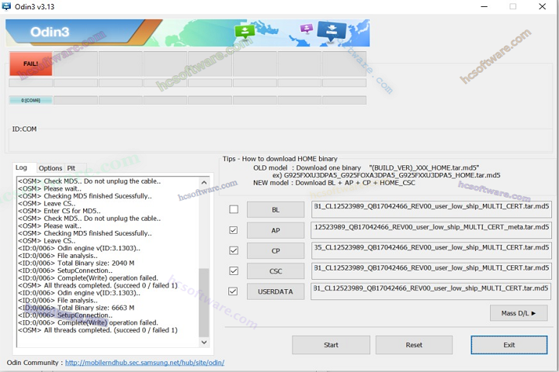Click the Exit button

coord(509,345)
